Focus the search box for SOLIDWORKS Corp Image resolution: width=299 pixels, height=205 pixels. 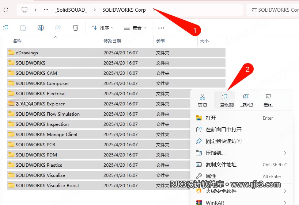(x=273, y=10)
